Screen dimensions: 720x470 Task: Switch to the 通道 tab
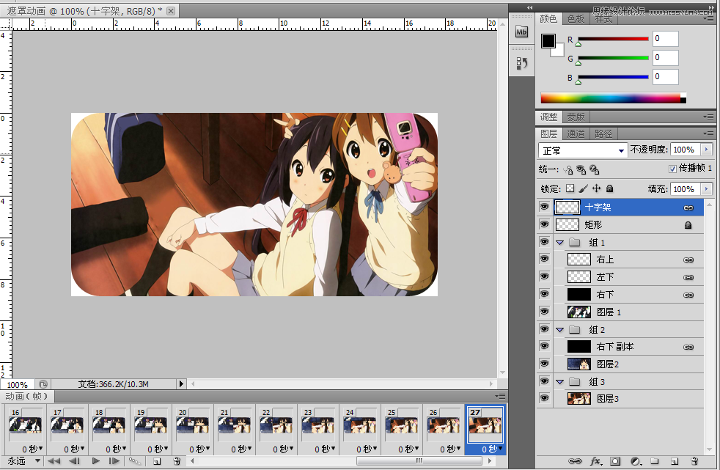(x=576, y=134)
